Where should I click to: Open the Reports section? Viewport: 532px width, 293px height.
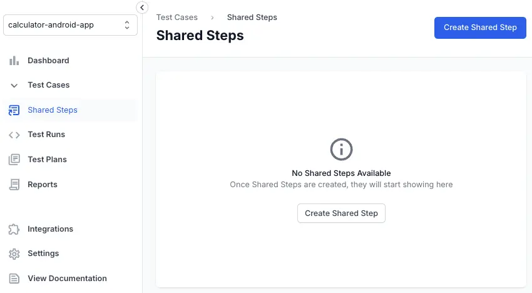click(x=43, y=184)
